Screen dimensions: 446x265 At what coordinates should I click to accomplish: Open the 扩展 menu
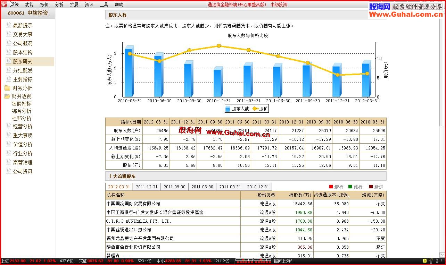click(x=74, y=5)
